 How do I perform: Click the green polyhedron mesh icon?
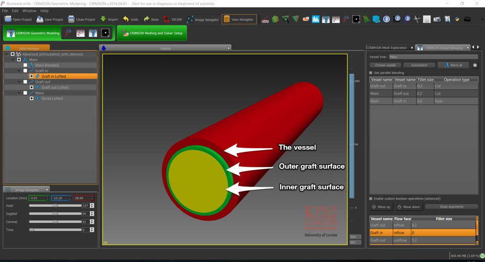(275, 19)
